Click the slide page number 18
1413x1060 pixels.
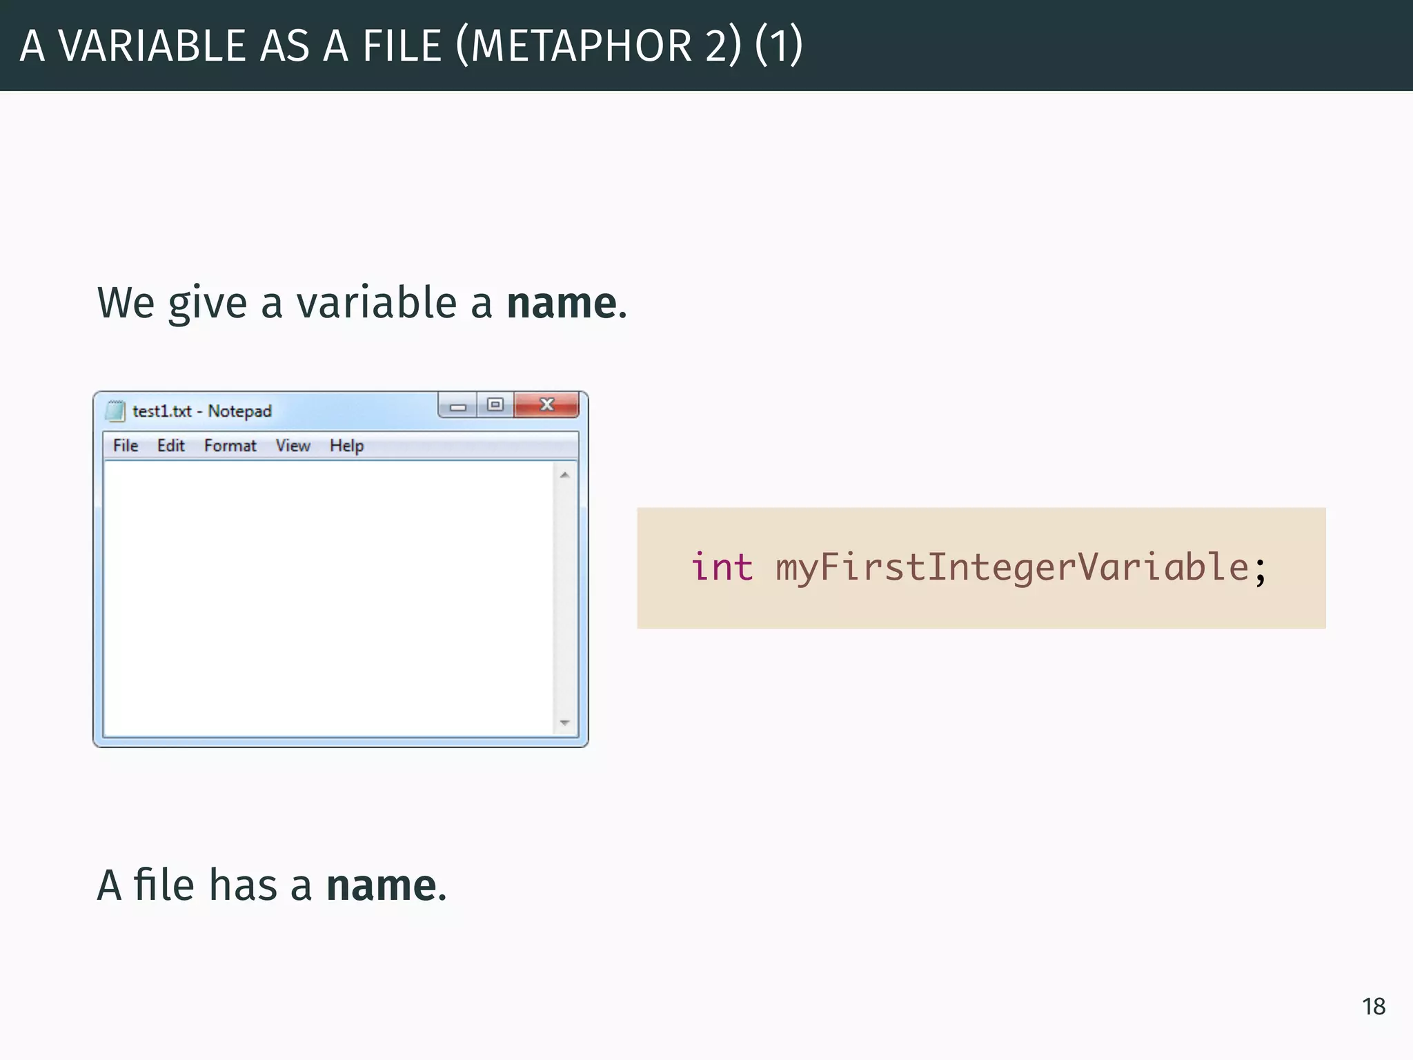tap(1374, 1007)
